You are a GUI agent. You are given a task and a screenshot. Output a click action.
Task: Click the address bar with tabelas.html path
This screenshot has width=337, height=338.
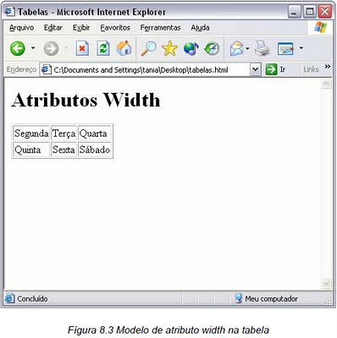(151, 69)
